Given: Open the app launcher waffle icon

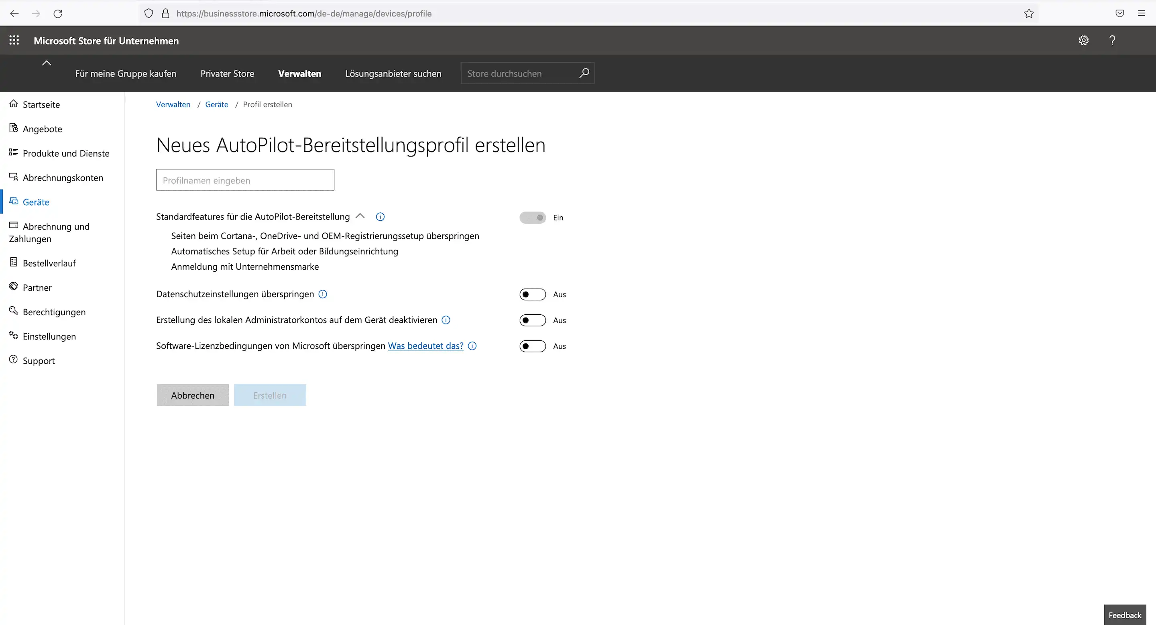Looking at the screenshot, I should [x=14, y=41].
